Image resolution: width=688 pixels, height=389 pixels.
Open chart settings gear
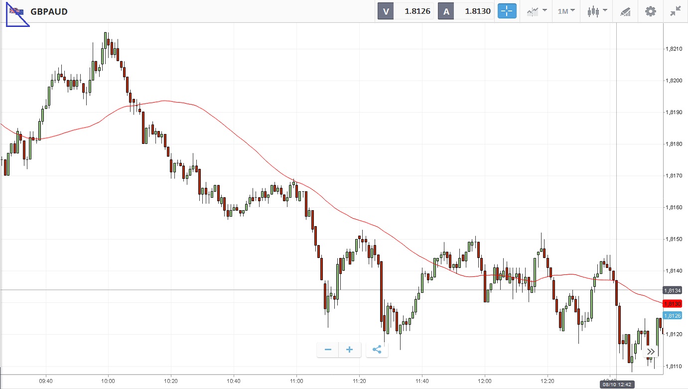pyautogui.click(x=651, y=11)
